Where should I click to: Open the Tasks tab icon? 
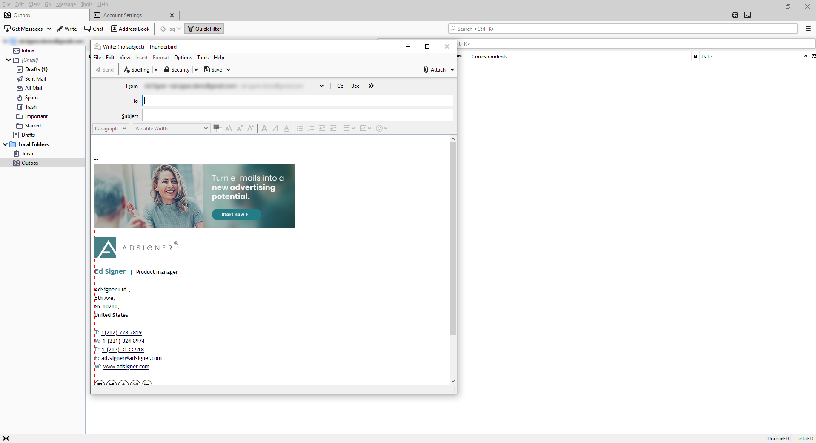748,15
